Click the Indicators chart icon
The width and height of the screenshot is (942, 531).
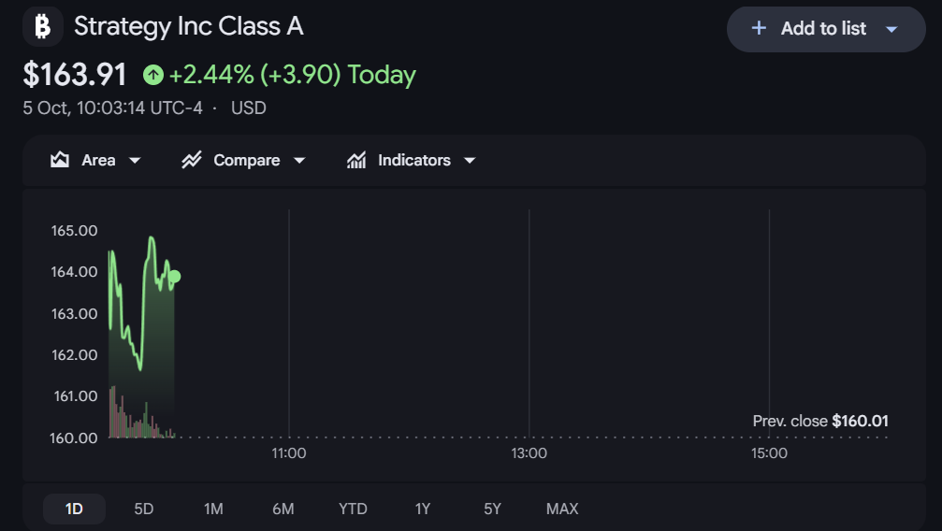[x=356, y=160]
